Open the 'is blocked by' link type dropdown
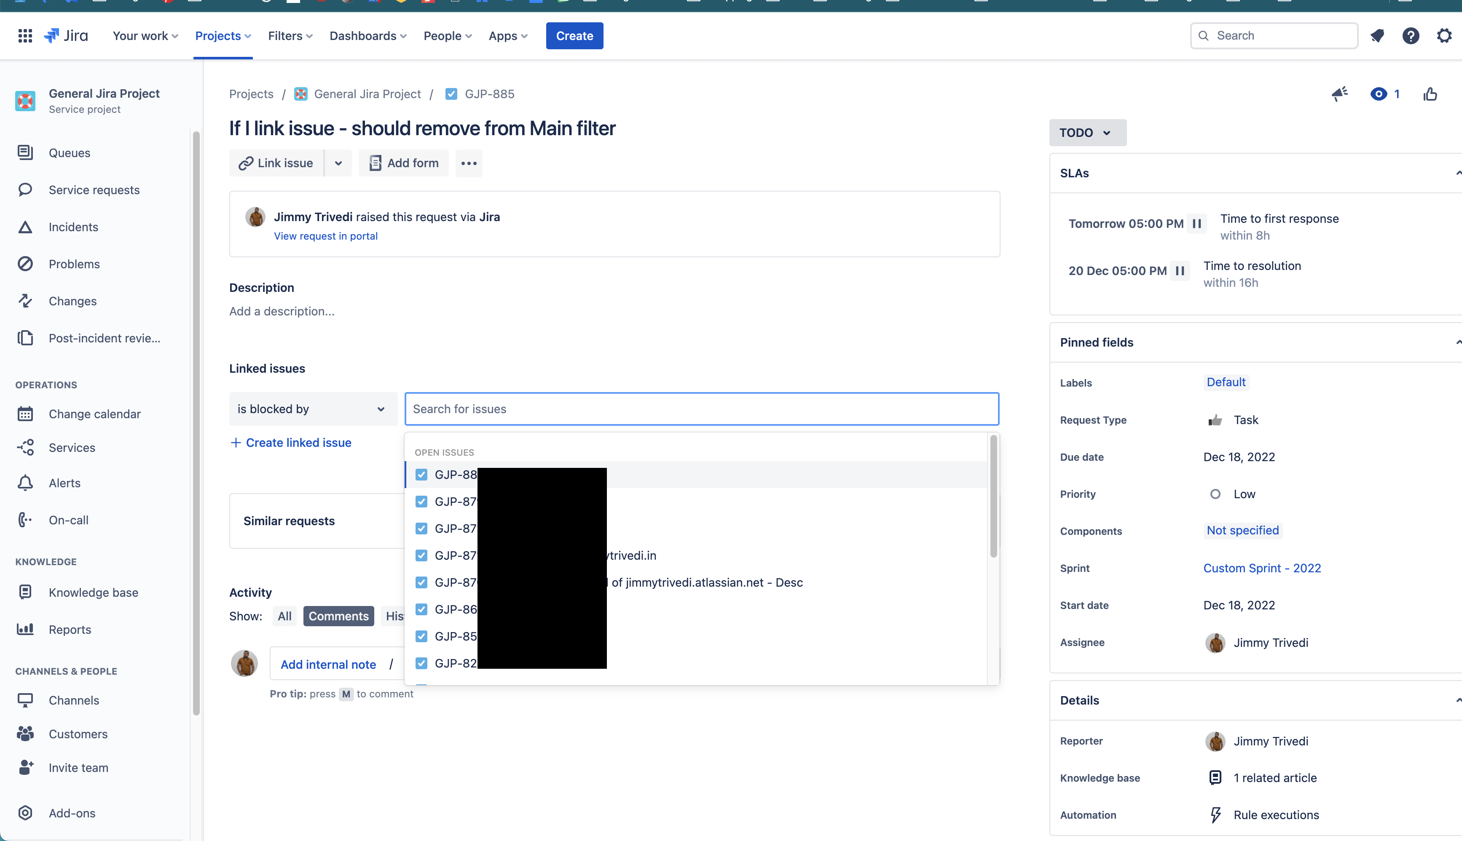Screen dimensions: 1462x841 tap(313, 409)
